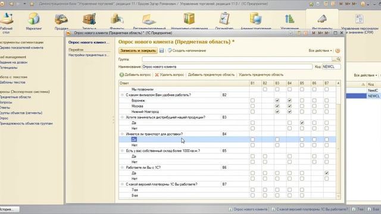
Task: Open the Инструменты megaphone section
Action: [322, 19]
